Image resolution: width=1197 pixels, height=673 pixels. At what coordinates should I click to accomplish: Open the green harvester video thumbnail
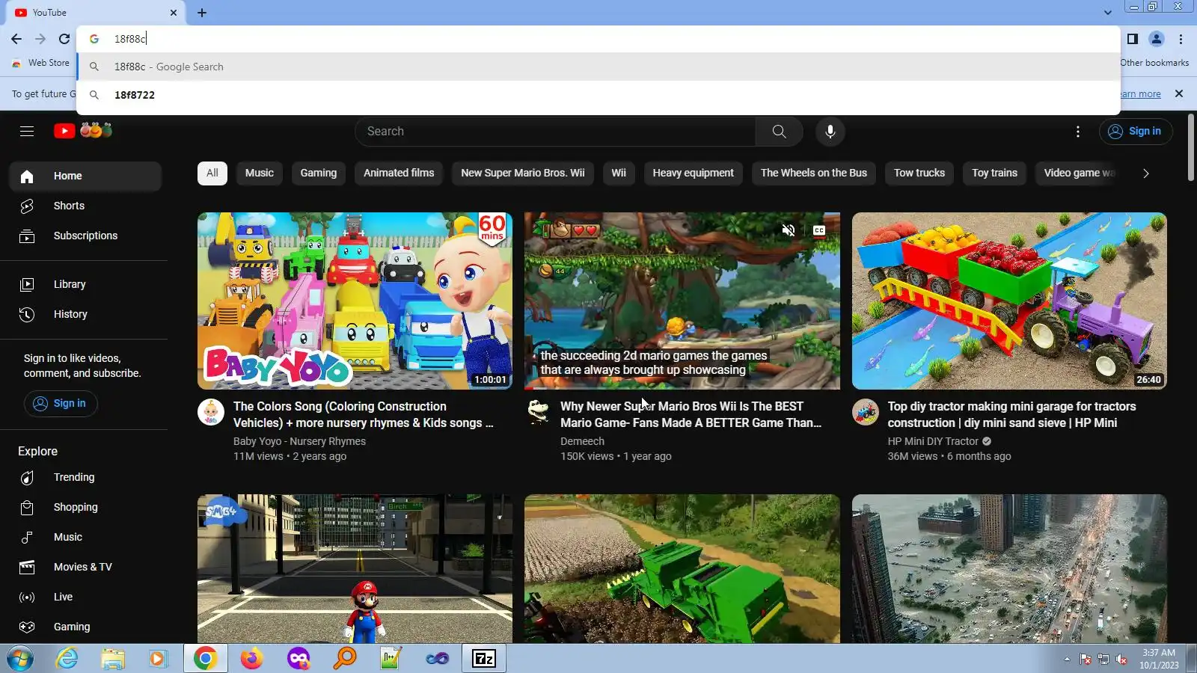point(682,568)
